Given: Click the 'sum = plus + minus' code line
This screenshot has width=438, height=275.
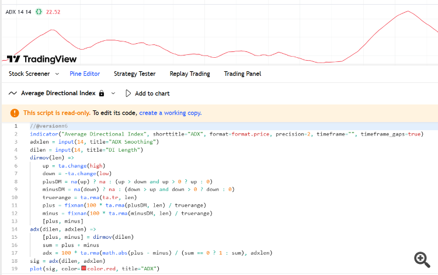Looking at the screenshot, I should tap(71, 245).
